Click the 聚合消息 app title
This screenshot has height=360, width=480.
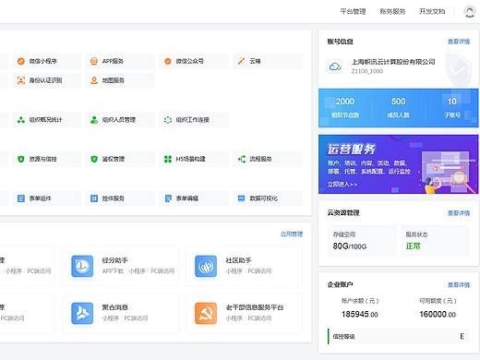click(115, 307)
